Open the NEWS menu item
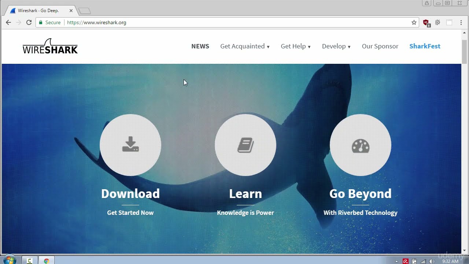 pos(200,46)
